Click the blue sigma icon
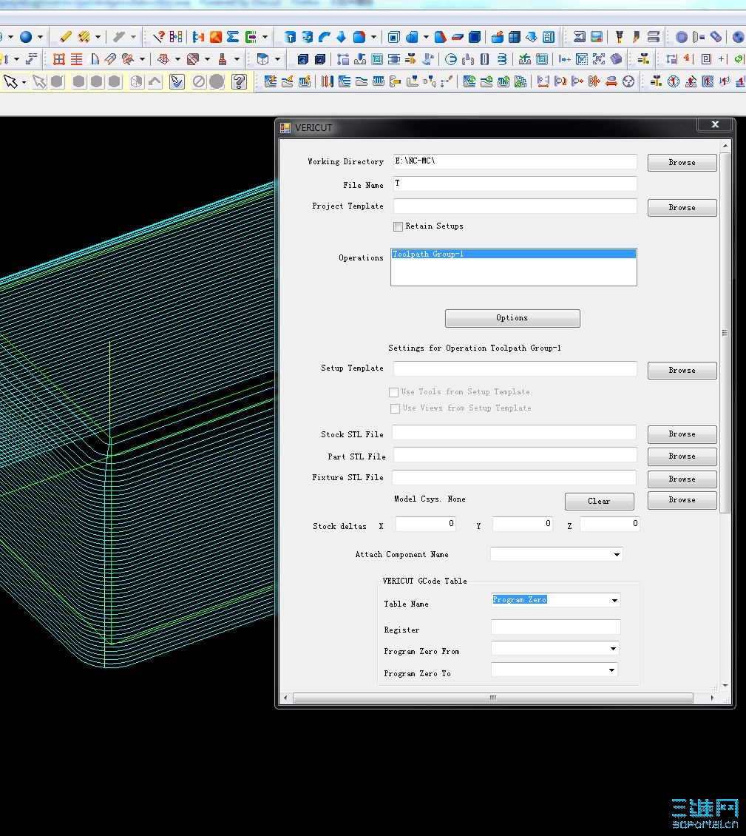The height and width of the screenshot is (836, 746). point(233,37)
